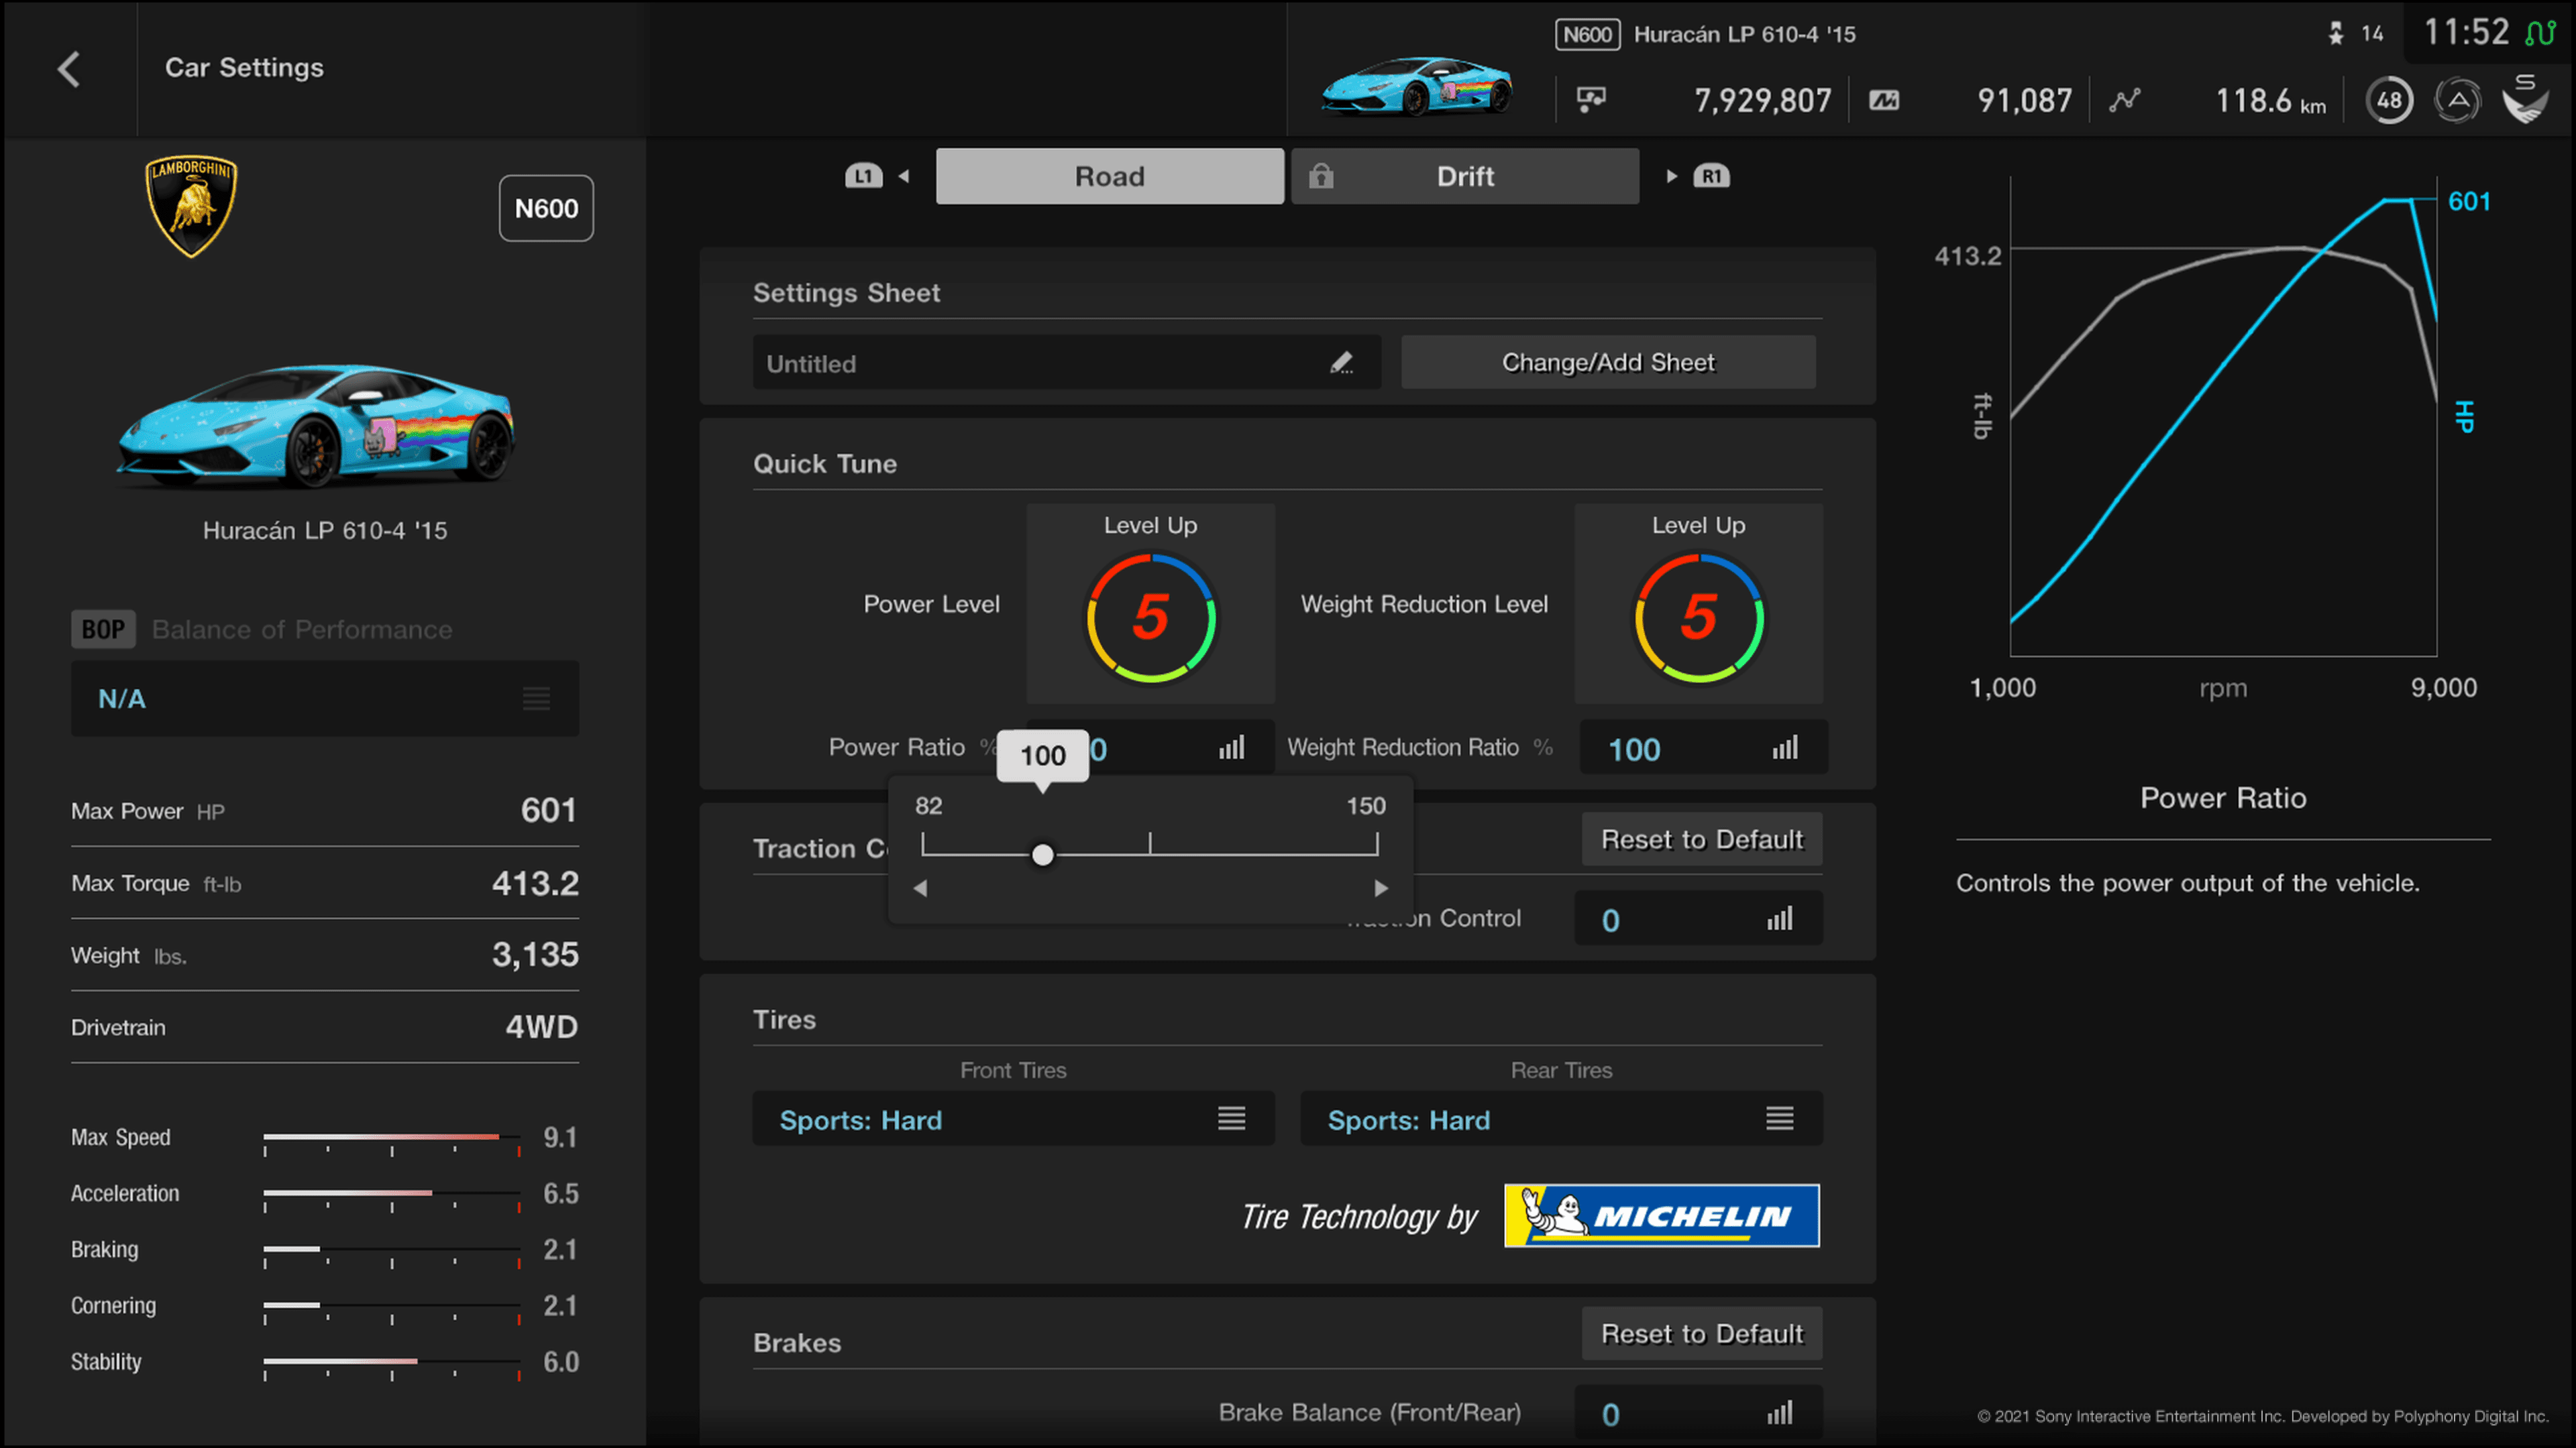The image size is (2576, 1448).
Task: Select previous tab with left arrow
Action: click(904, 176)
